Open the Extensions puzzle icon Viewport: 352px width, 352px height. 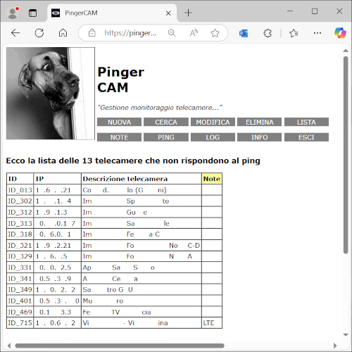(x=268, y=33)
